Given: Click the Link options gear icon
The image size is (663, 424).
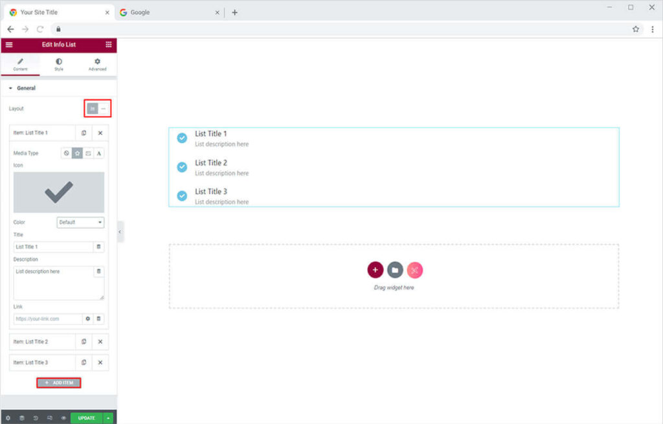Looking at the screenshot, I should (x=87, y=318).
